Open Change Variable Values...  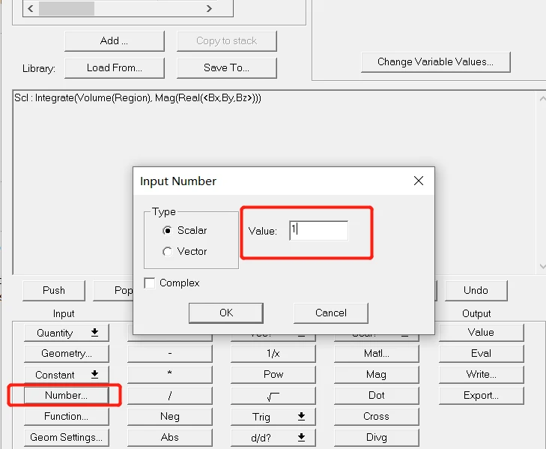436,61
